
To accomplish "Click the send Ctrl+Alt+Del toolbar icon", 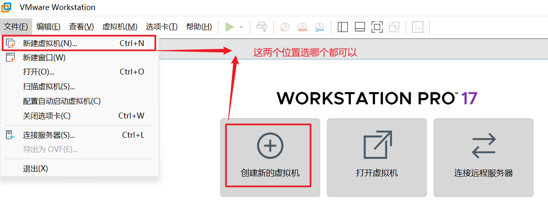I will [x=262, y=27].
